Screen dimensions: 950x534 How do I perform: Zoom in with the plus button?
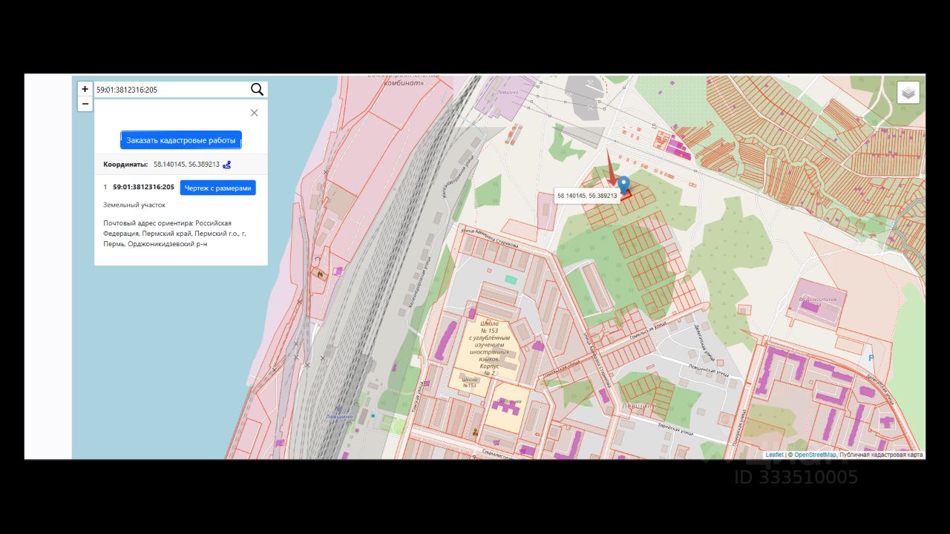[x=85, y=89]
